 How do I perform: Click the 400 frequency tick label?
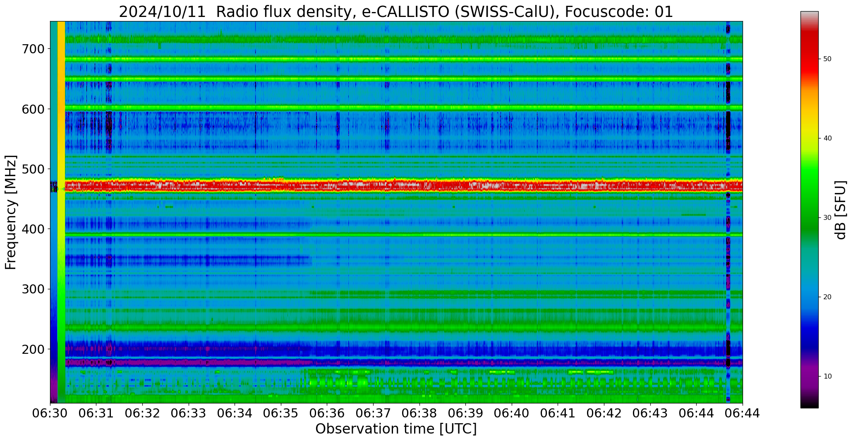pyautogui.click(x=33, y=229)
